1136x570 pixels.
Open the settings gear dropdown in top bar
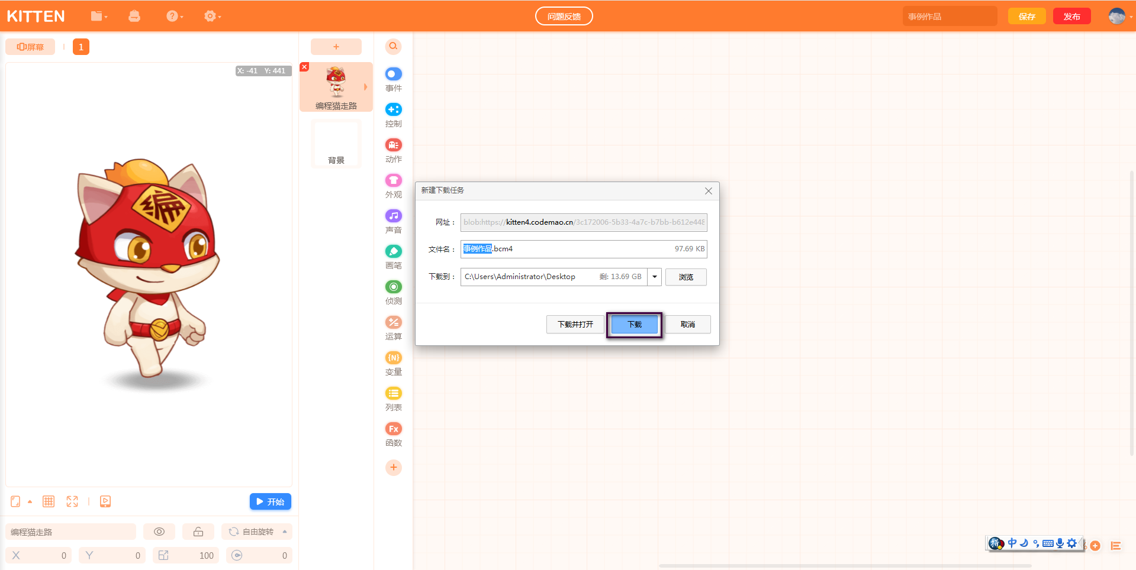pos(213,17)
